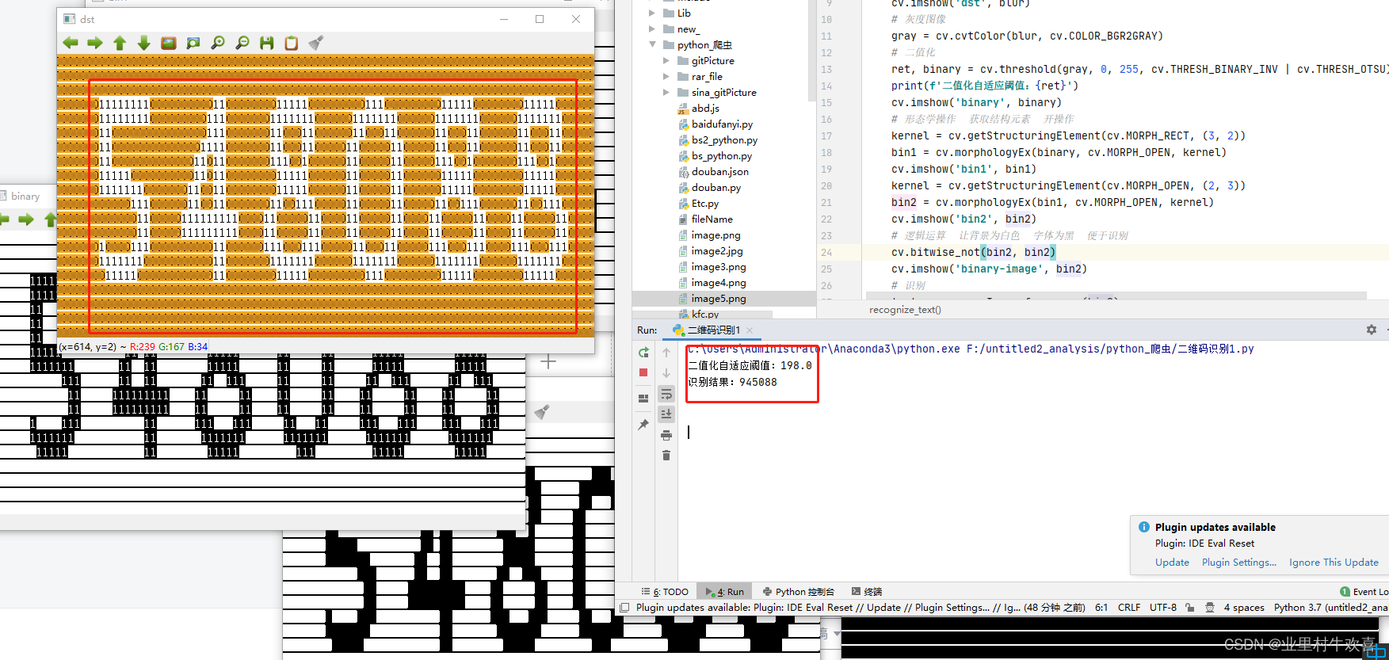Image resolution: width=1389 pixels, height=660 pixels.
Task: Click Ignore This Update link
Action: coord(1334,563)
